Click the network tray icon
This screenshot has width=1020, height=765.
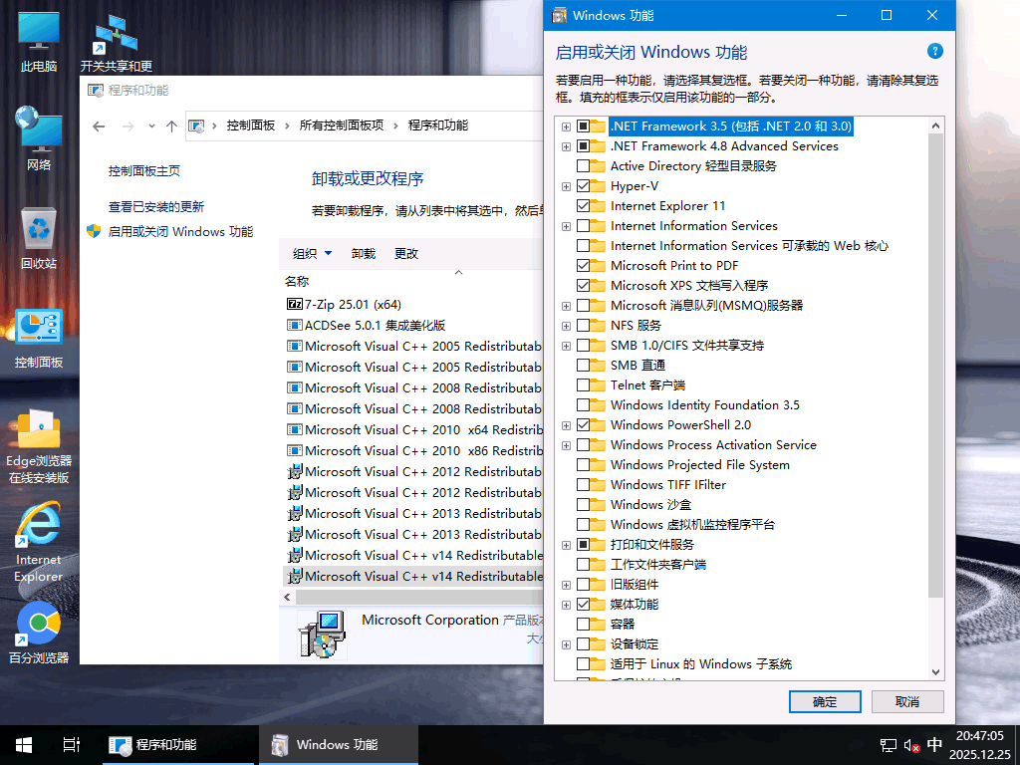tap(888, 745)
